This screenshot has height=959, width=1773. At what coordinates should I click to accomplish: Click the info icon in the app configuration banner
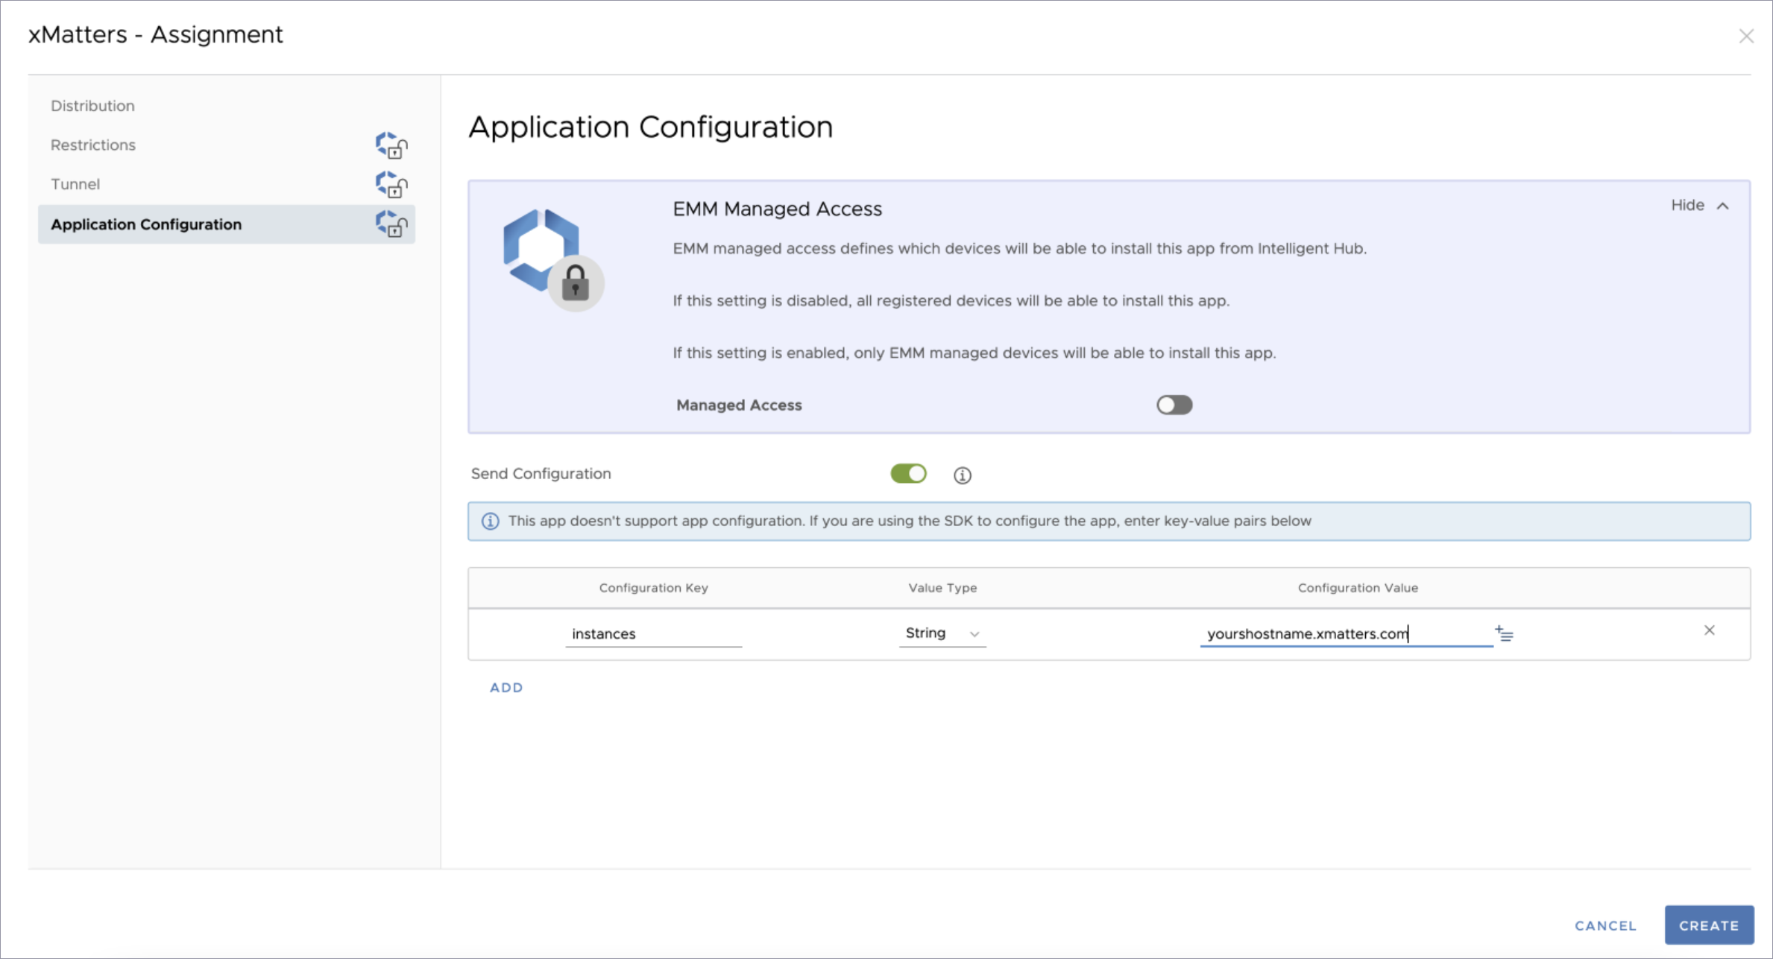(490, 521)
